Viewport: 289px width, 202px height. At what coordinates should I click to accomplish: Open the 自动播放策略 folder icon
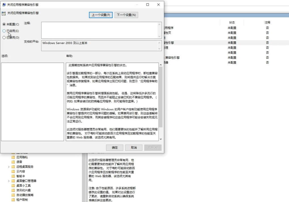coord(13,195)
